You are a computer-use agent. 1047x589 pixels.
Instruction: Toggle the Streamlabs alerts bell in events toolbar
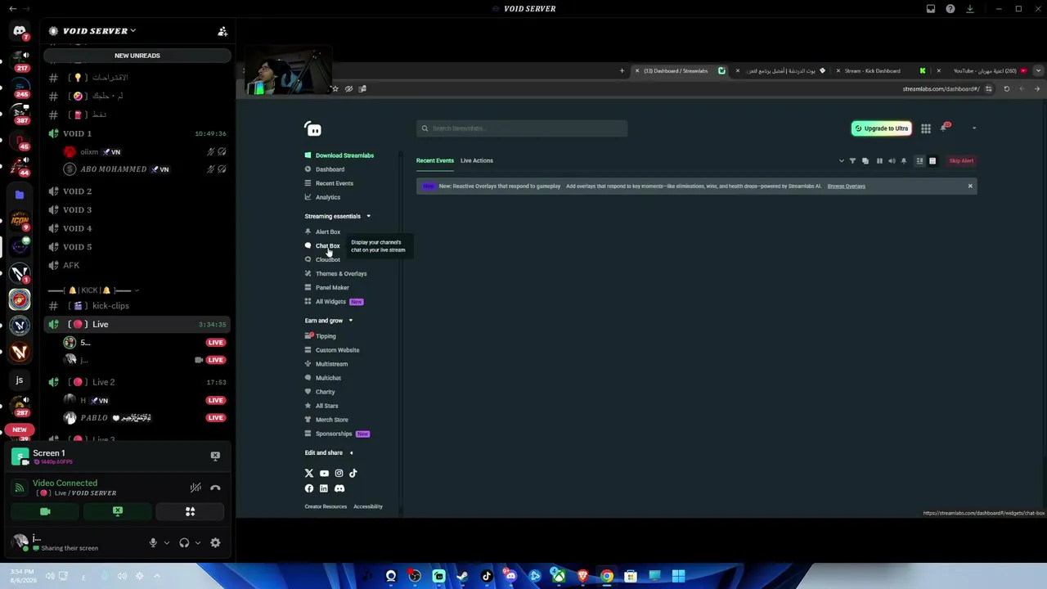pyautogui.click(x=904, y=161)
